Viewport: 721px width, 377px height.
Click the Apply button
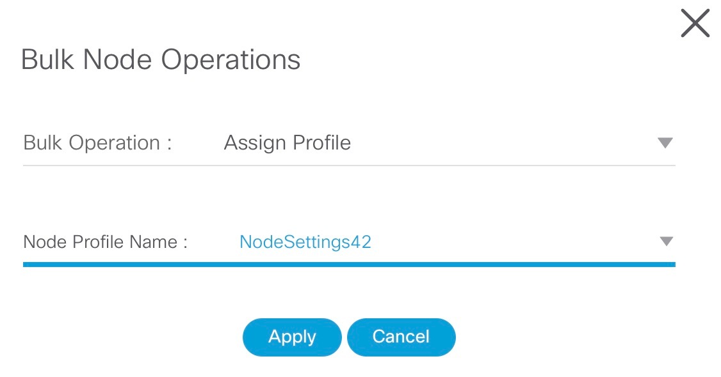[292, 337]
